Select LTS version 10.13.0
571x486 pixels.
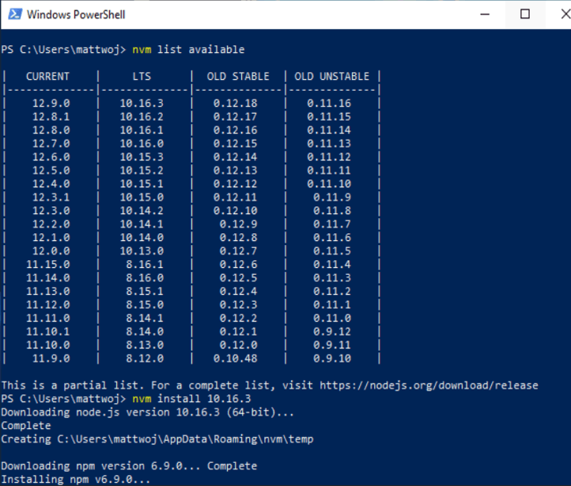coord(142,251)
